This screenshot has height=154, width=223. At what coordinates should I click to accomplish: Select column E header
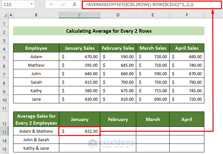[153, 15]
